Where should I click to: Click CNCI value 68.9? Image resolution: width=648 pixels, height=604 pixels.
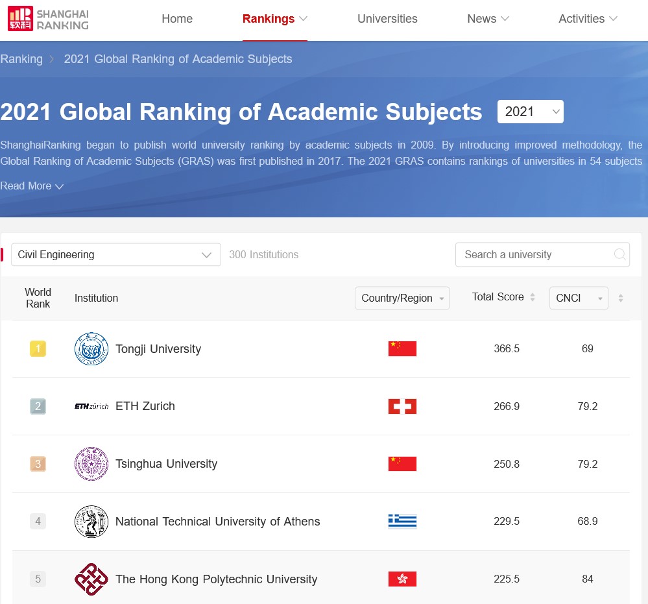click(588, 521)
